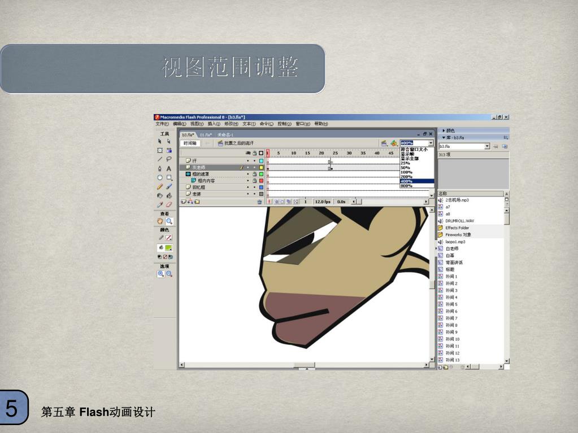Viewport: 578px width, 433px height.
Task: Select the Text tool (A)
Action: (169, 169)
